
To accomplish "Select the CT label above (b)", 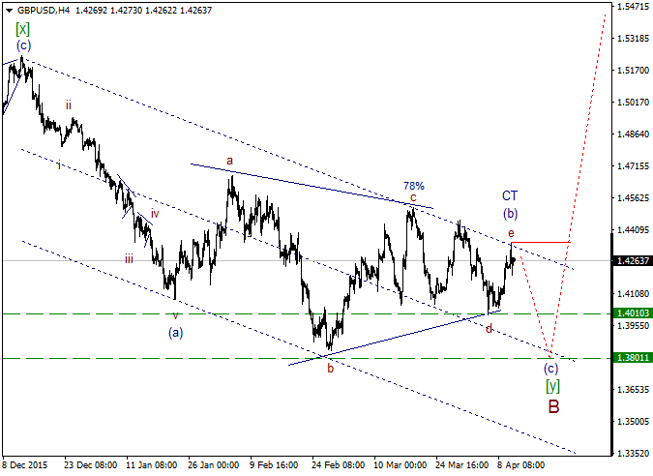I will click(510, 195).
